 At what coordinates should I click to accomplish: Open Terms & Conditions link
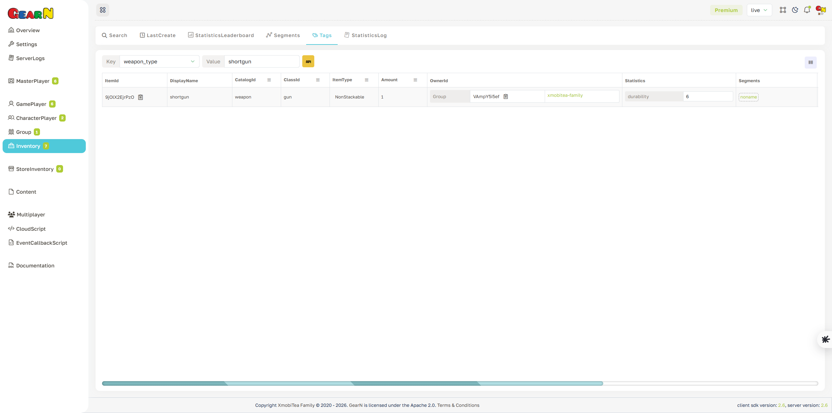[458, 405]
